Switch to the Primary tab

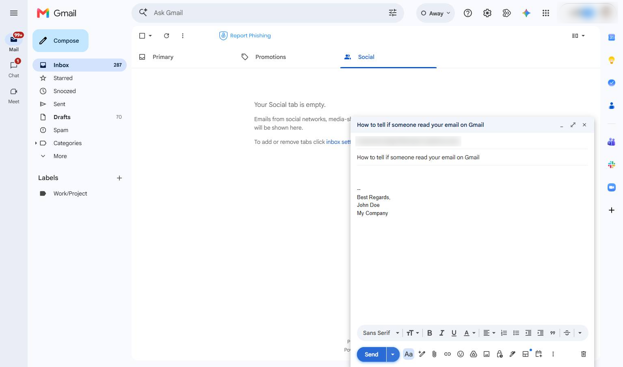[163, 57]
